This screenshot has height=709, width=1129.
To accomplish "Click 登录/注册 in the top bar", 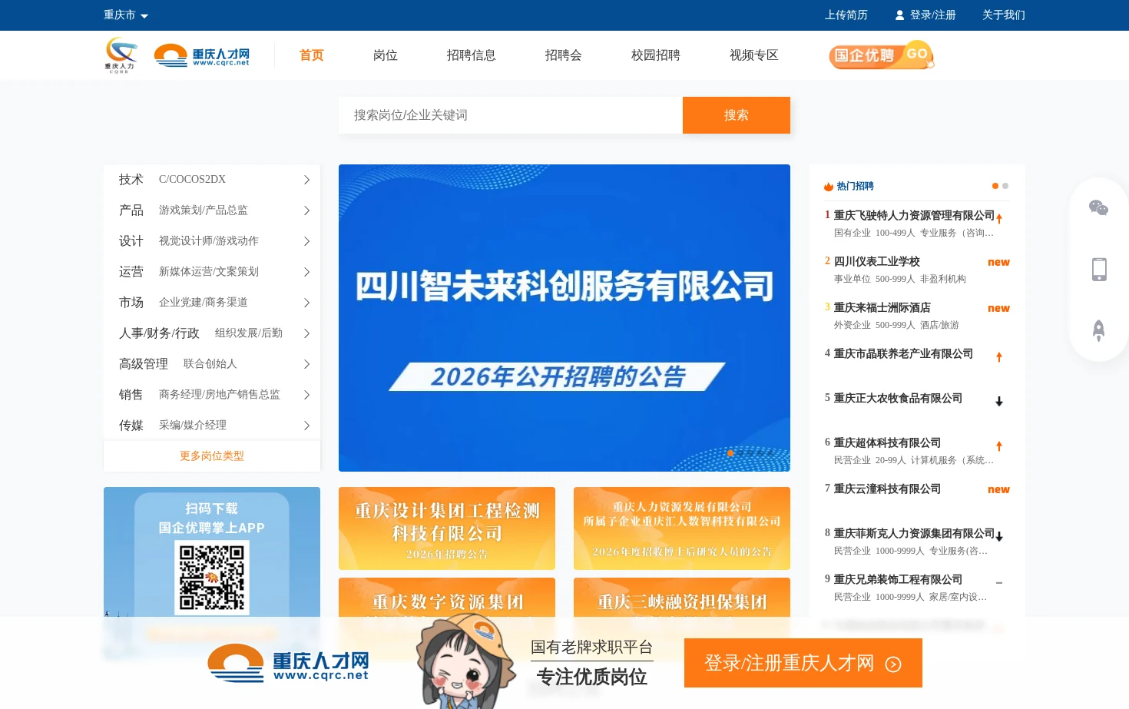I will (x=932, y=15).
